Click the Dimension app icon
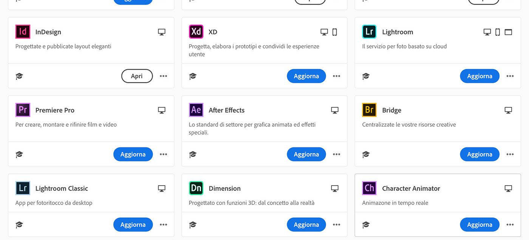529x240 pixels. coord(196,188)
